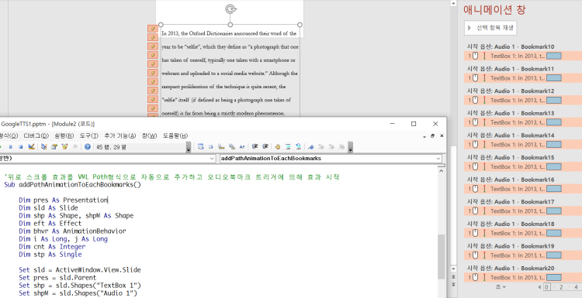Click the 선택 항목 재생 play button

490,28
